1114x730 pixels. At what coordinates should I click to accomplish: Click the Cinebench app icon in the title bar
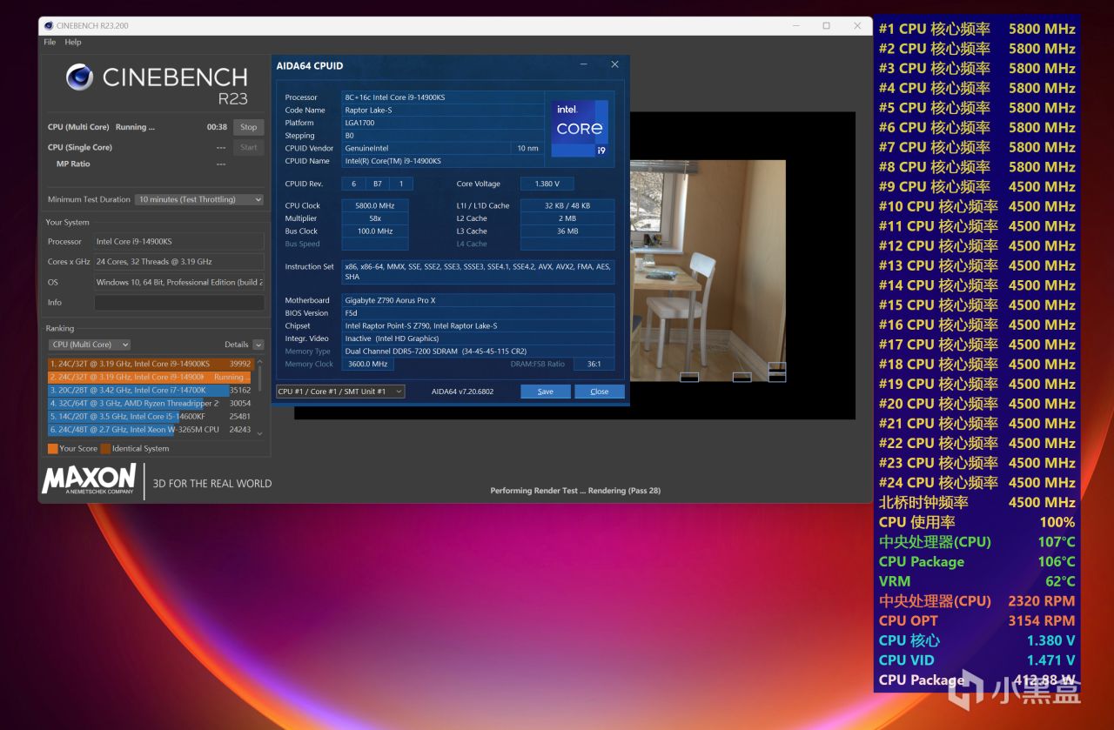pos(48,26)
